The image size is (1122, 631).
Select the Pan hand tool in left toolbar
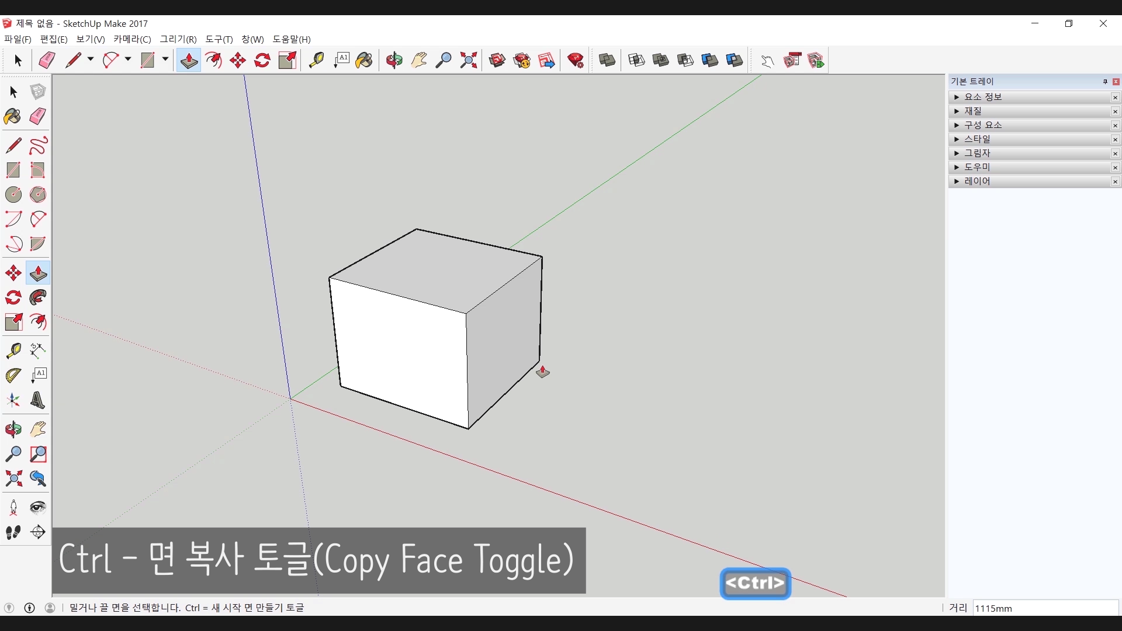[x=37, y=429]
